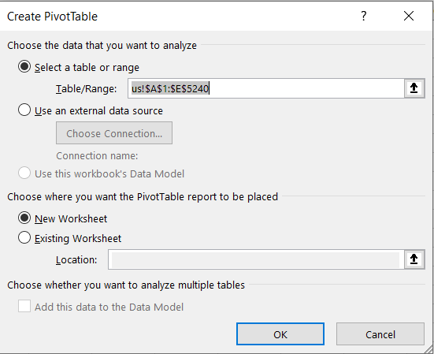Screen dimensions: 434x354
Task: Click the Choose Connection button
Action: point(114,133)
